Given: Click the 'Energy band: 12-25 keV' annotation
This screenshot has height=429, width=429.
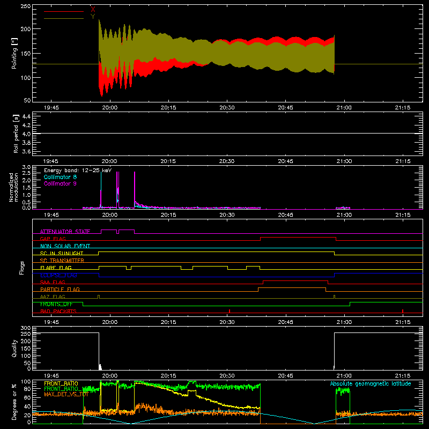Looking at the screenshot, I should (78, 171).
